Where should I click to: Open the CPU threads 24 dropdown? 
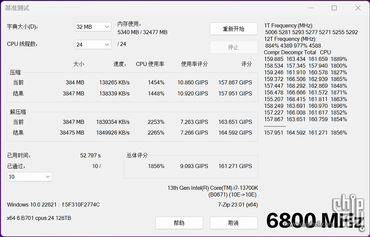(93, 44)
